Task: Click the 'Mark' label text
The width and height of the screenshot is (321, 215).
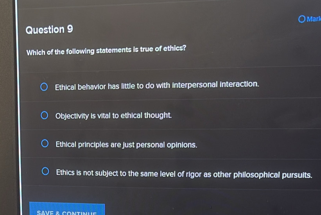Action: point(314,19)
